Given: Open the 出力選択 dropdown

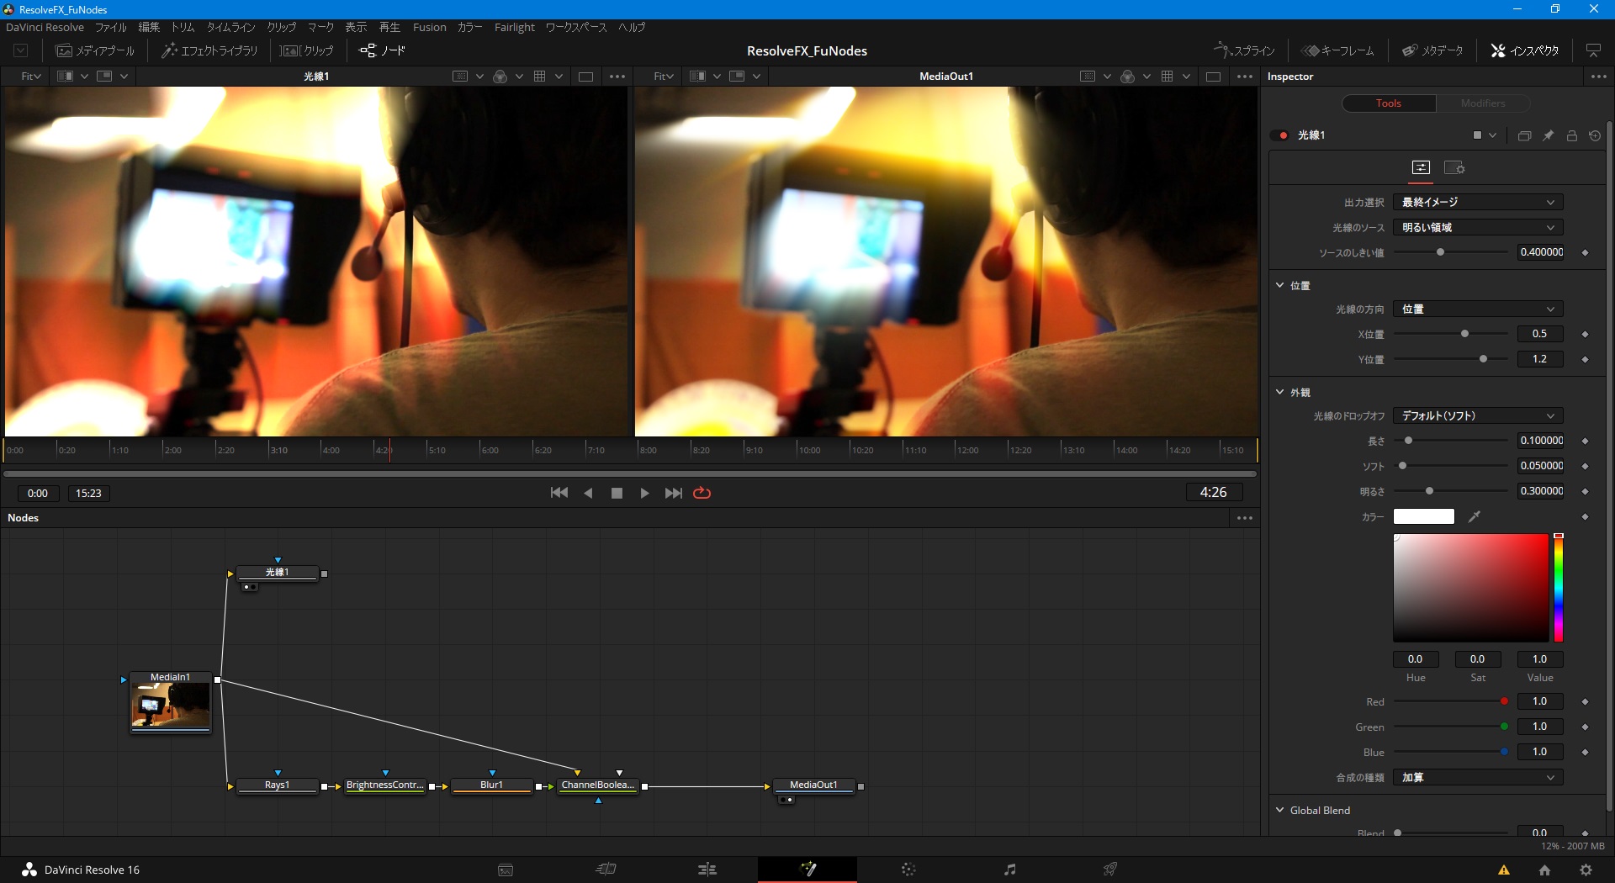Looking at the screenshot, I should coord(1478,202).
